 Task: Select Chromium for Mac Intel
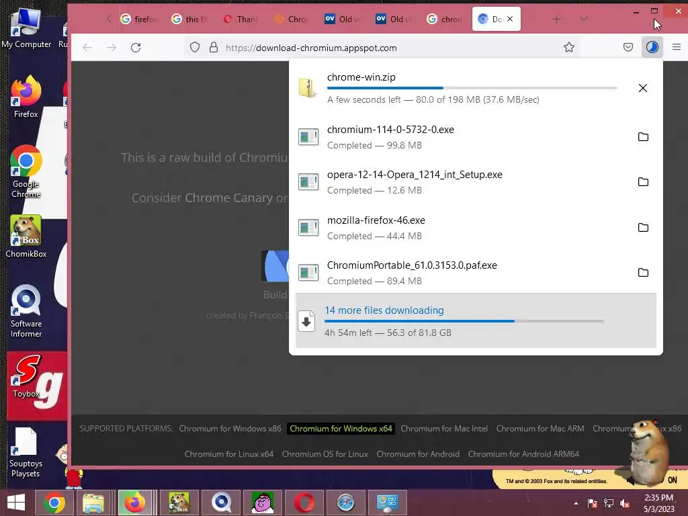(x=444, y=429)
